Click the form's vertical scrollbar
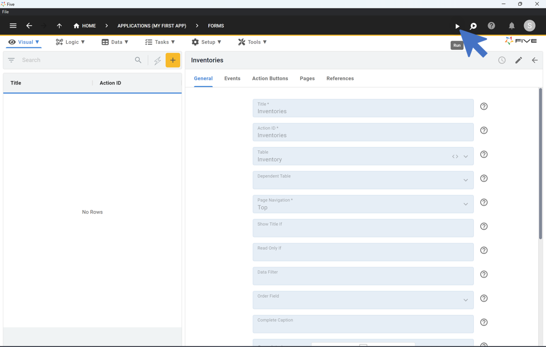546x347 pixels. 540,163
